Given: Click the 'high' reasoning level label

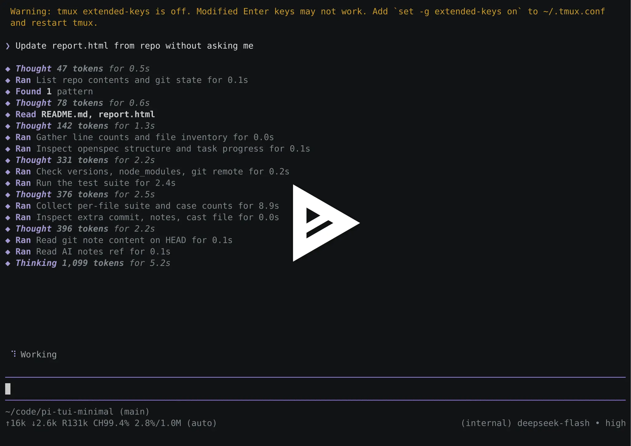Looking at the screenshot, I should point(615,423).
